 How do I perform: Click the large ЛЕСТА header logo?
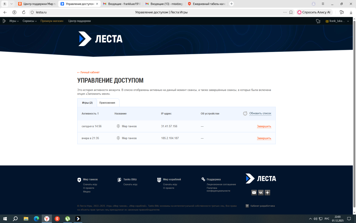[x=100, y=39]
